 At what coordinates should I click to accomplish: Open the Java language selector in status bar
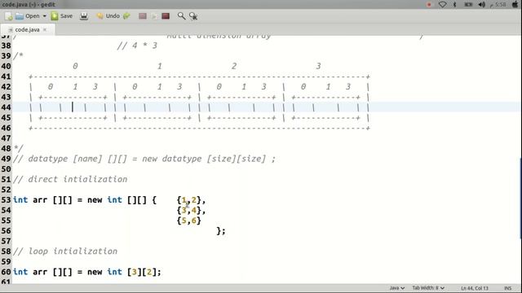click(397, 288)
